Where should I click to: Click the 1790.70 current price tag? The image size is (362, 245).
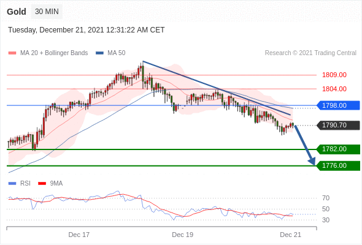point(338,125)
